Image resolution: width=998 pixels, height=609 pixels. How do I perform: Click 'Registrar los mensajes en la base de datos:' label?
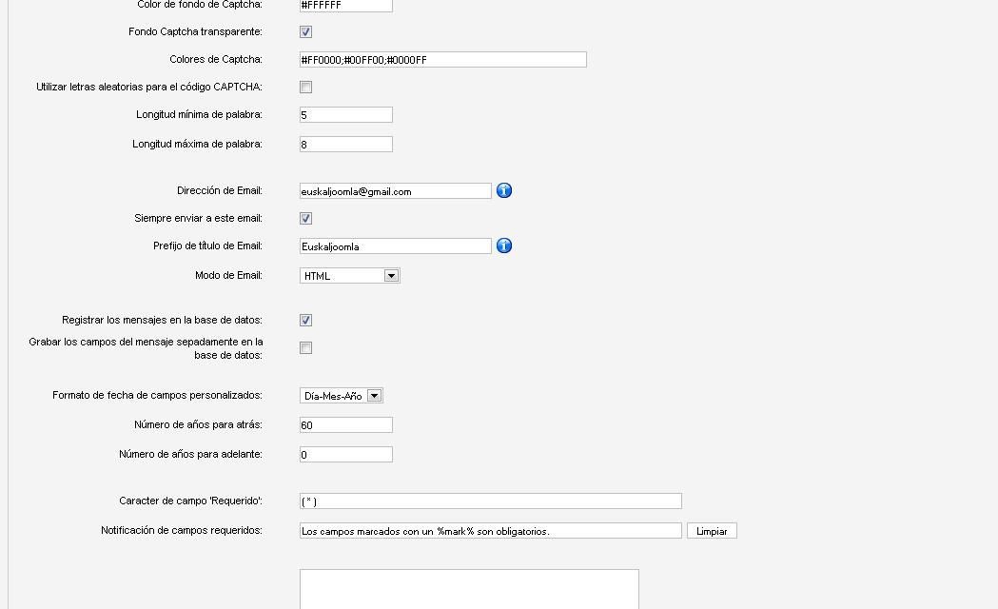[x=162, y=320]
